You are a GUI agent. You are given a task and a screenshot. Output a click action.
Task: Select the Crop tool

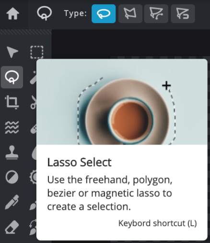pyautogui.click(x=12, y=102)
